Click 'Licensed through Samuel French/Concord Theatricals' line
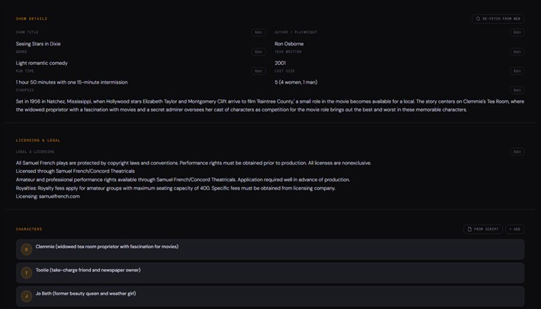This screenshot has width=541, height=309. click(x=75, y=171)
